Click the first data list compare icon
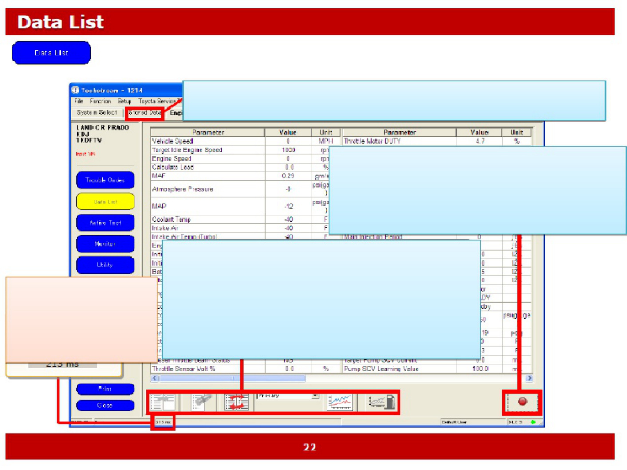The image size is (627, 470). [x=163, y=402]
